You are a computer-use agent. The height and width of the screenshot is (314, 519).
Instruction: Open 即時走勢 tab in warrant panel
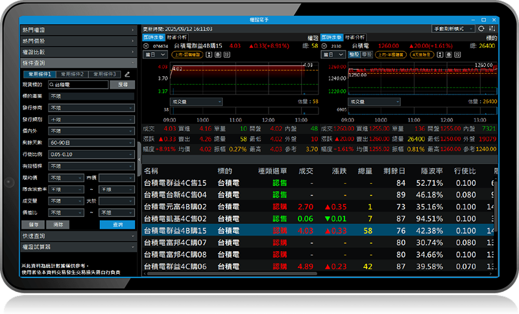coord(154,38)
